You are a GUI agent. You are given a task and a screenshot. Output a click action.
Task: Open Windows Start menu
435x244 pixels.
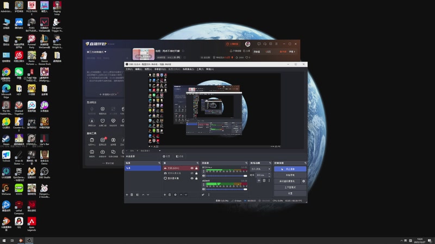pyautogui.click(x=4, y=240)
